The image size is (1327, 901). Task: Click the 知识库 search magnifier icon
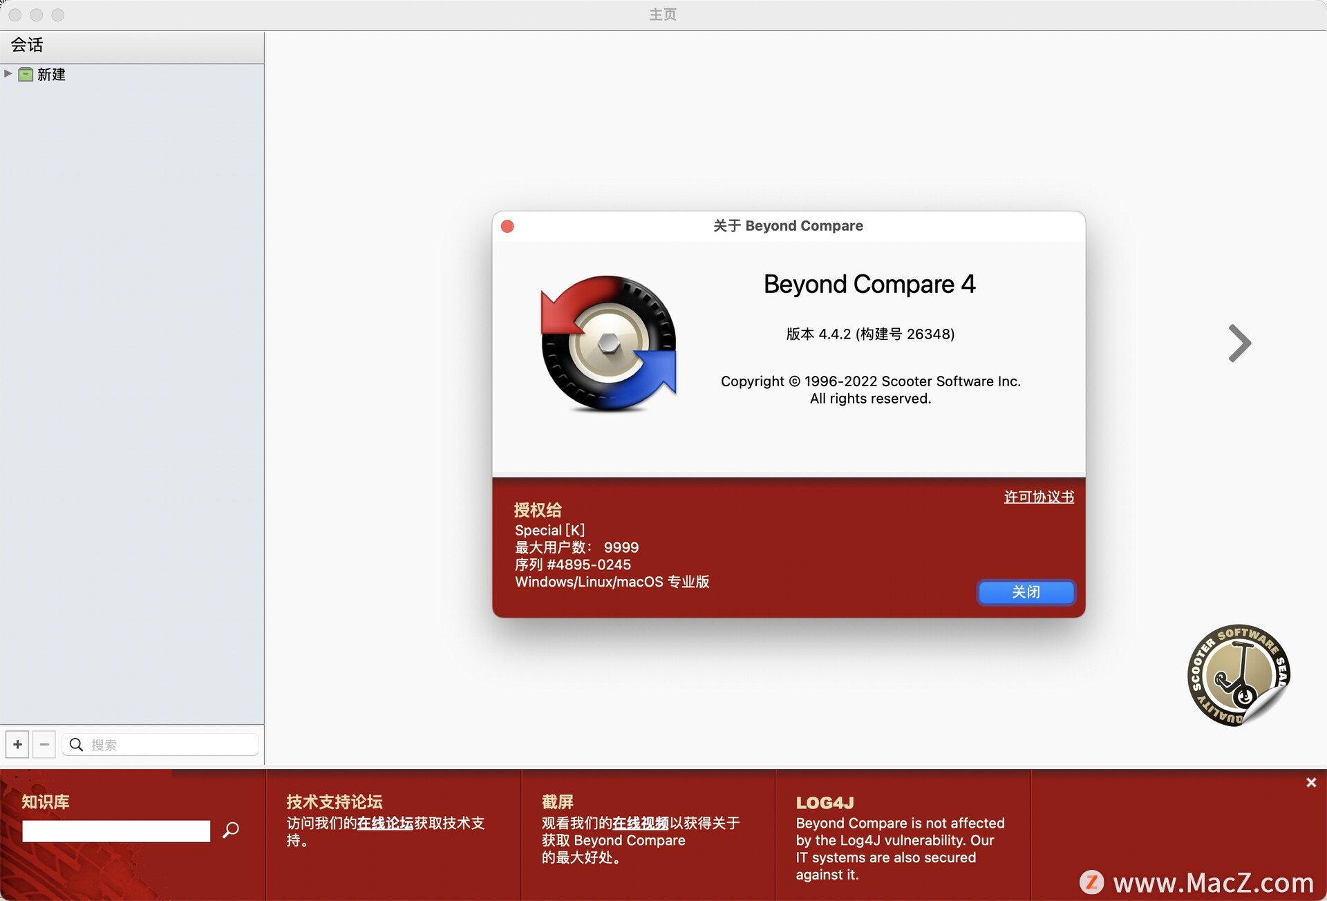click(231, 830)
